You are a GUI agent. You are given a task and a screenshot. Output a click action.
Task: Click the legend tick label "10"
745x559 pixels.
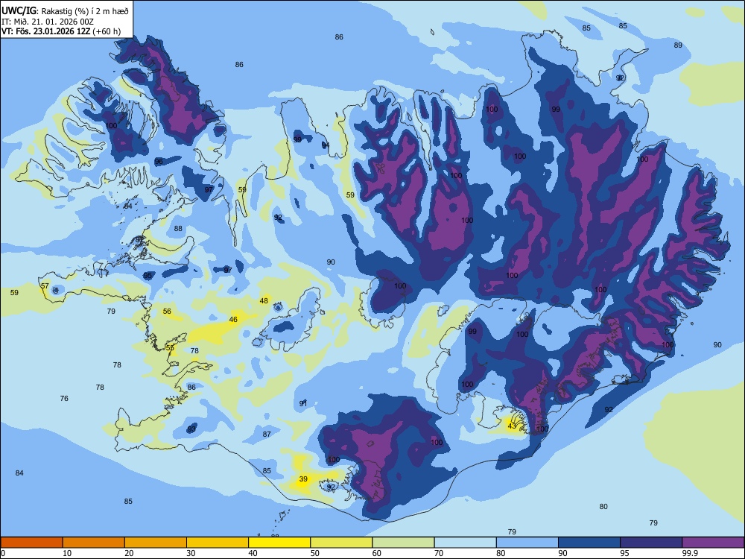(67, 553)
